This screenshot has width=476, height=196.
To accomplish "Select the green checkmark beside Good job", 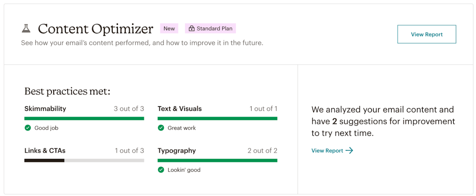I will (28, 128).
